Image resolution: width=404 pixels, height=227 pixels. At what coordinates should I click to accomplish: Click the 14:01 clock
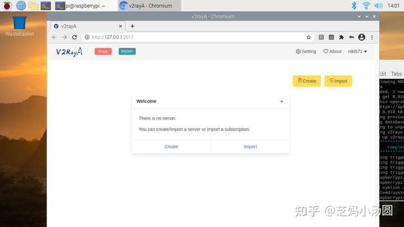(x=393, y=6)
